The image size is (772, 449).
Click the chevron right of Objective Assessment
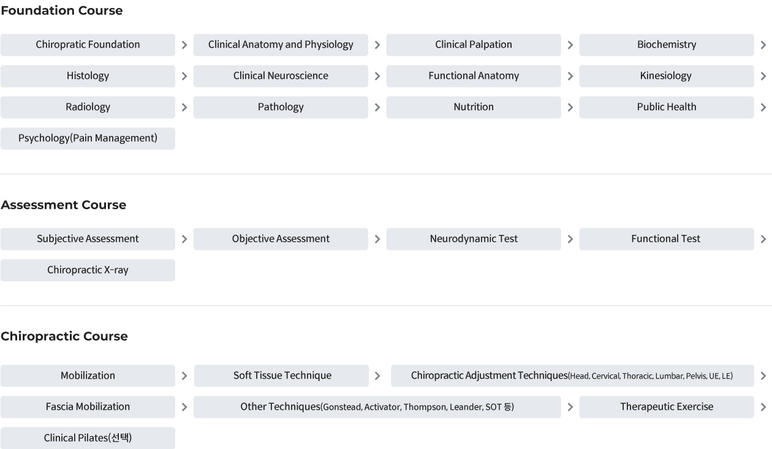[x=377, y=239]
